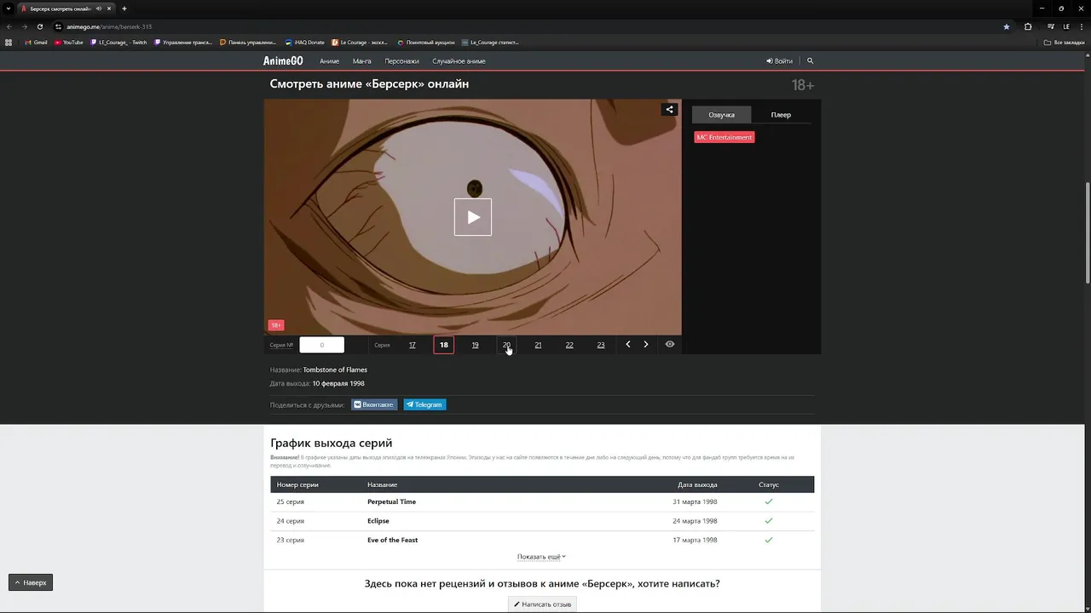1091x613 pixels.
Task: Click Eve of the Feast title
Action: pos(392,540)
